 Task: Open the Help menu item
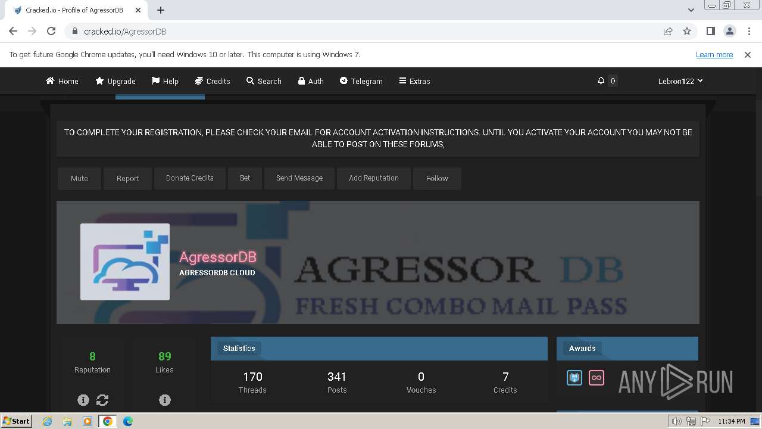click(165, 81)
